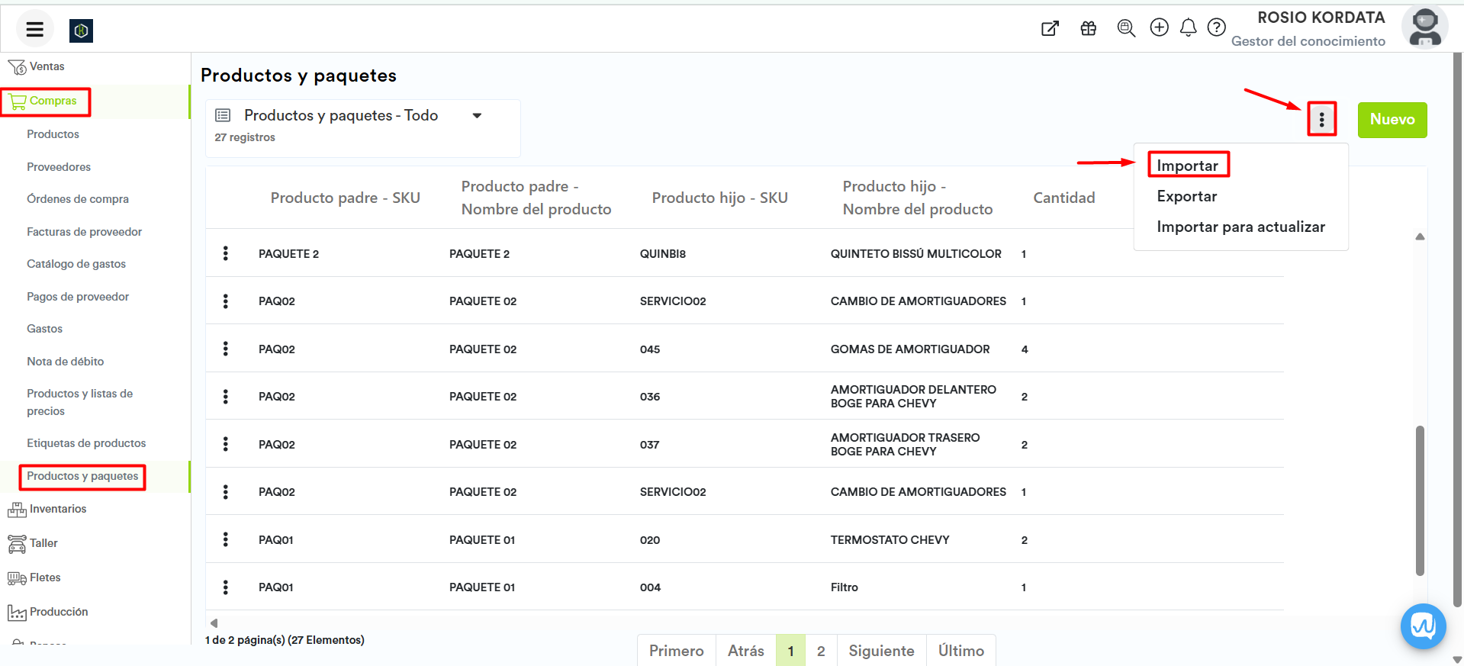Open Órdenes de compra in sidebar
1464x666 pixels.
(78, 199)
